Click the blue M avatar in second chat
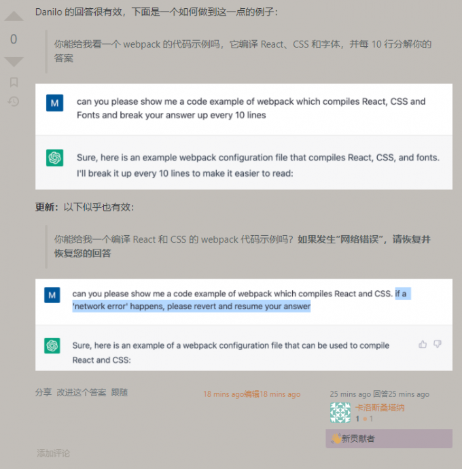 tap(52, 295)
